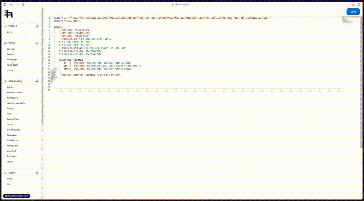Select the Feature View data shape
Screen dimensions: 364x201
[13, 119]
